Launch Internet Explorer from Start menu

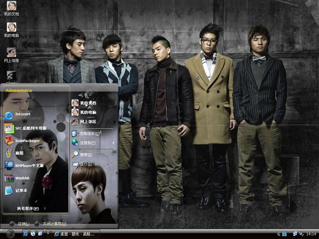18,116
